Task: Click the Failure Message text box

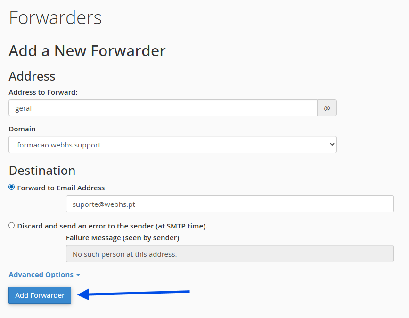Action: pyautogui.click(x=229, y=254)
